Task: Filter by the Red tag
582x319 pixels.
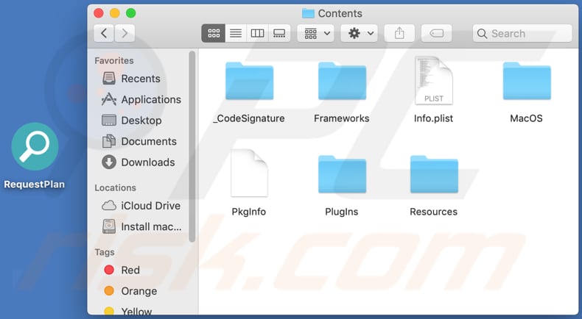Action: tap(122, 270)
